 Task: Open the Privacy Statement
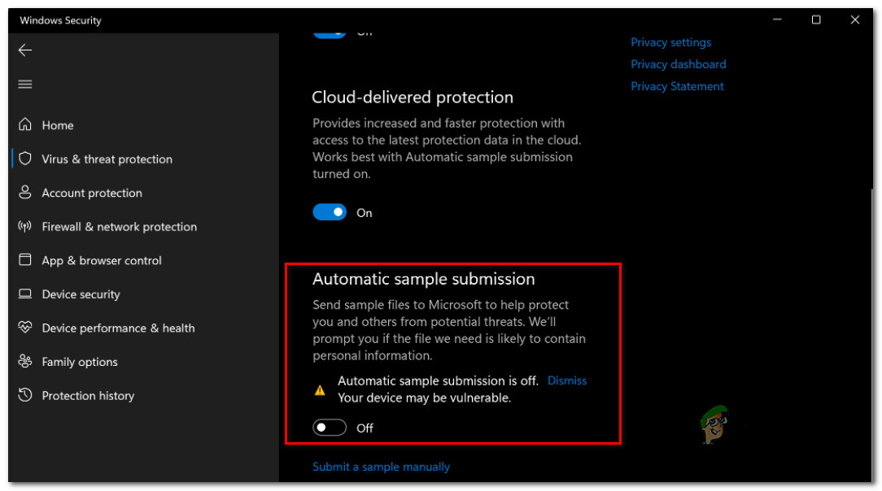[677, 85]
